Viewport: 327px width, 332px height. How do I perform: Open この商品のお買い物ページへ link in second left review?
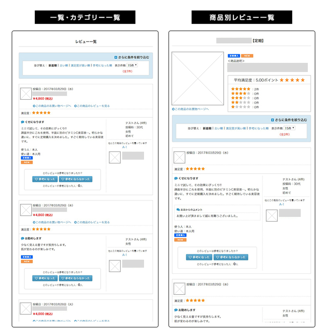[52, 222]
